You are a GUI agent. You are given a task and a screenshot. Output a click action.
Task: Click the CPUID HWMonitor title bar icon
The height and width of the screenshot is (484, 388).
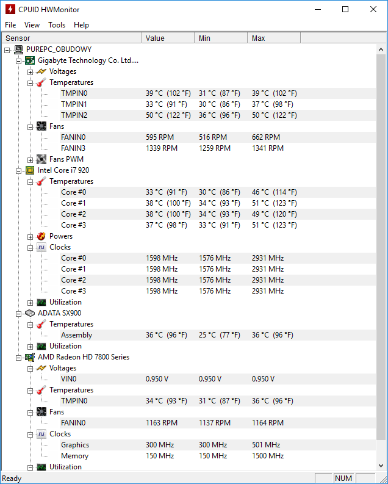[10, 9]
